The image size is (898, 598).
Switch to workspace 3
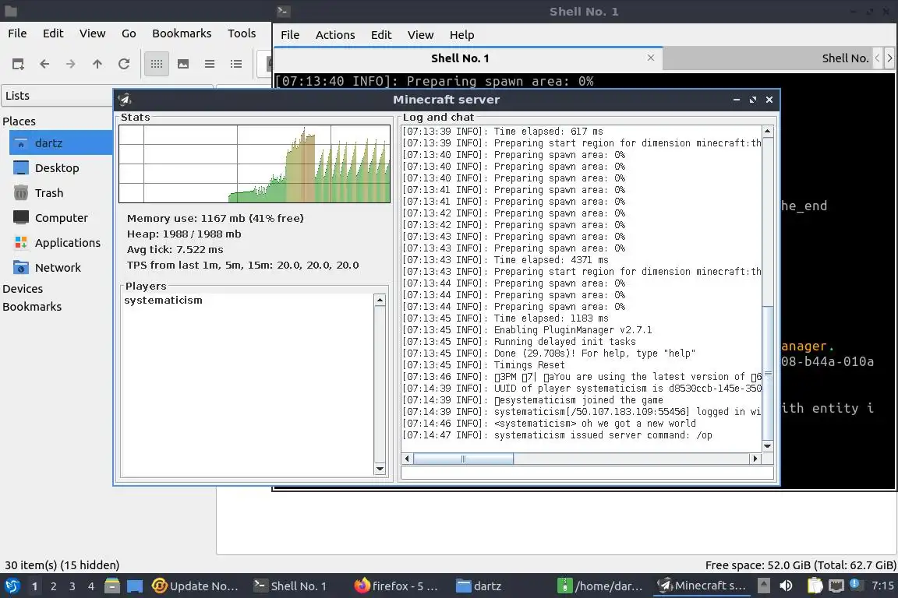[x=72, y=586]
